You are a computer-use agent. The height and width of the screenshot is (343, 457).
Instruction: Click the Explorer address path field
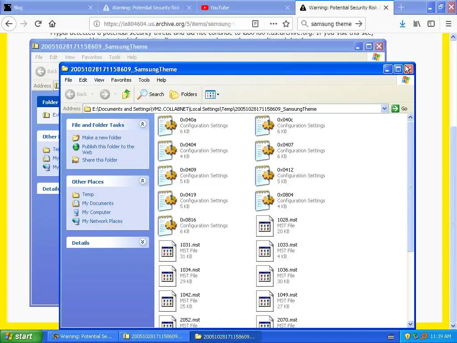[x=232, y=109]
